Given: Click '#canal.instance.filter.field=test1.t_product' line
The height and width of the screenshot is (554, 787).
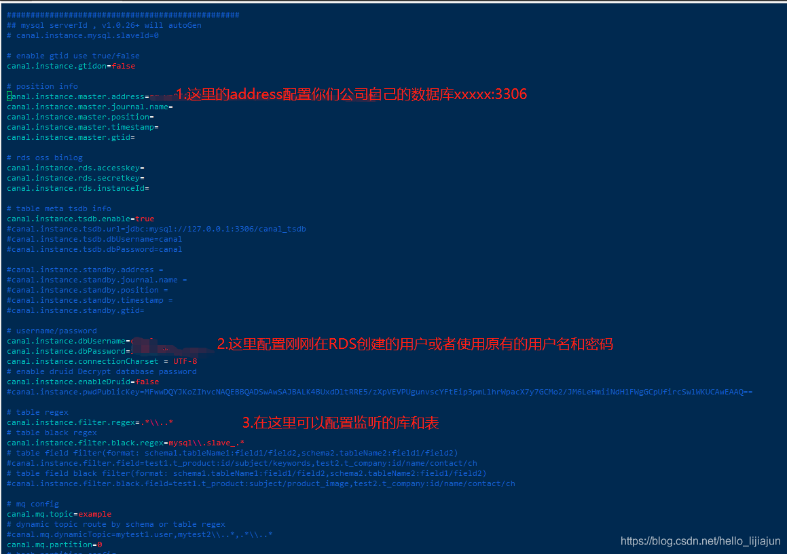Looking at the screenshot, I should pos(242,463).
